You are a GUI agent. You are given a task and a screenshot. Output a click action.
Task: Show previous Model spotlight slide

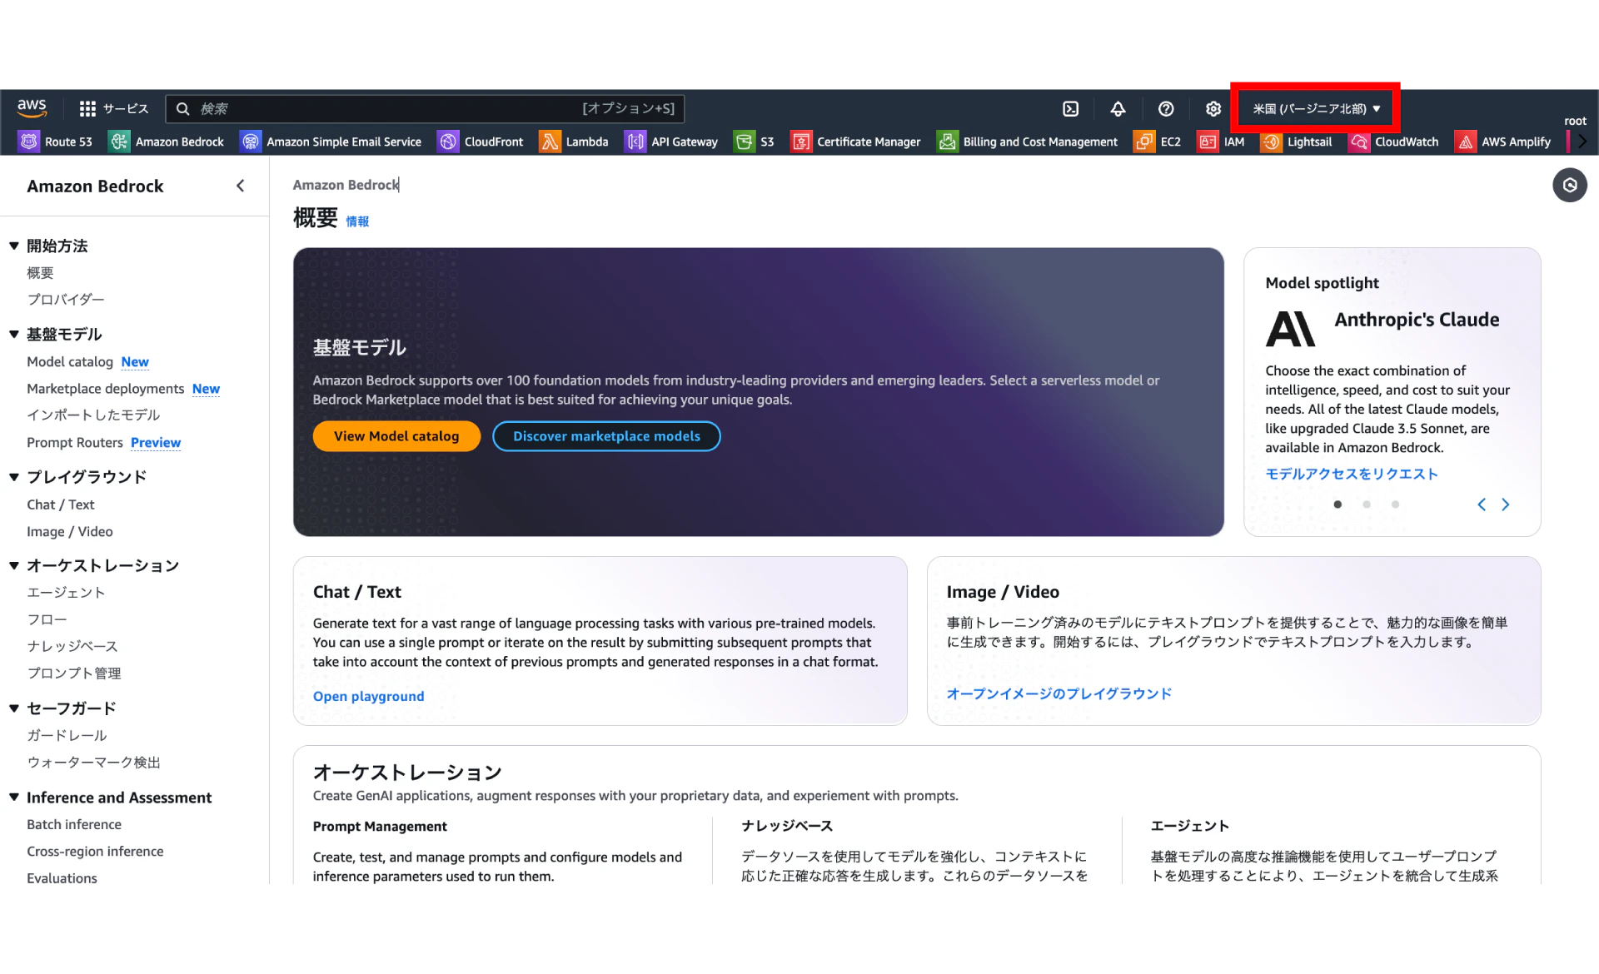tap(1482, 504)
